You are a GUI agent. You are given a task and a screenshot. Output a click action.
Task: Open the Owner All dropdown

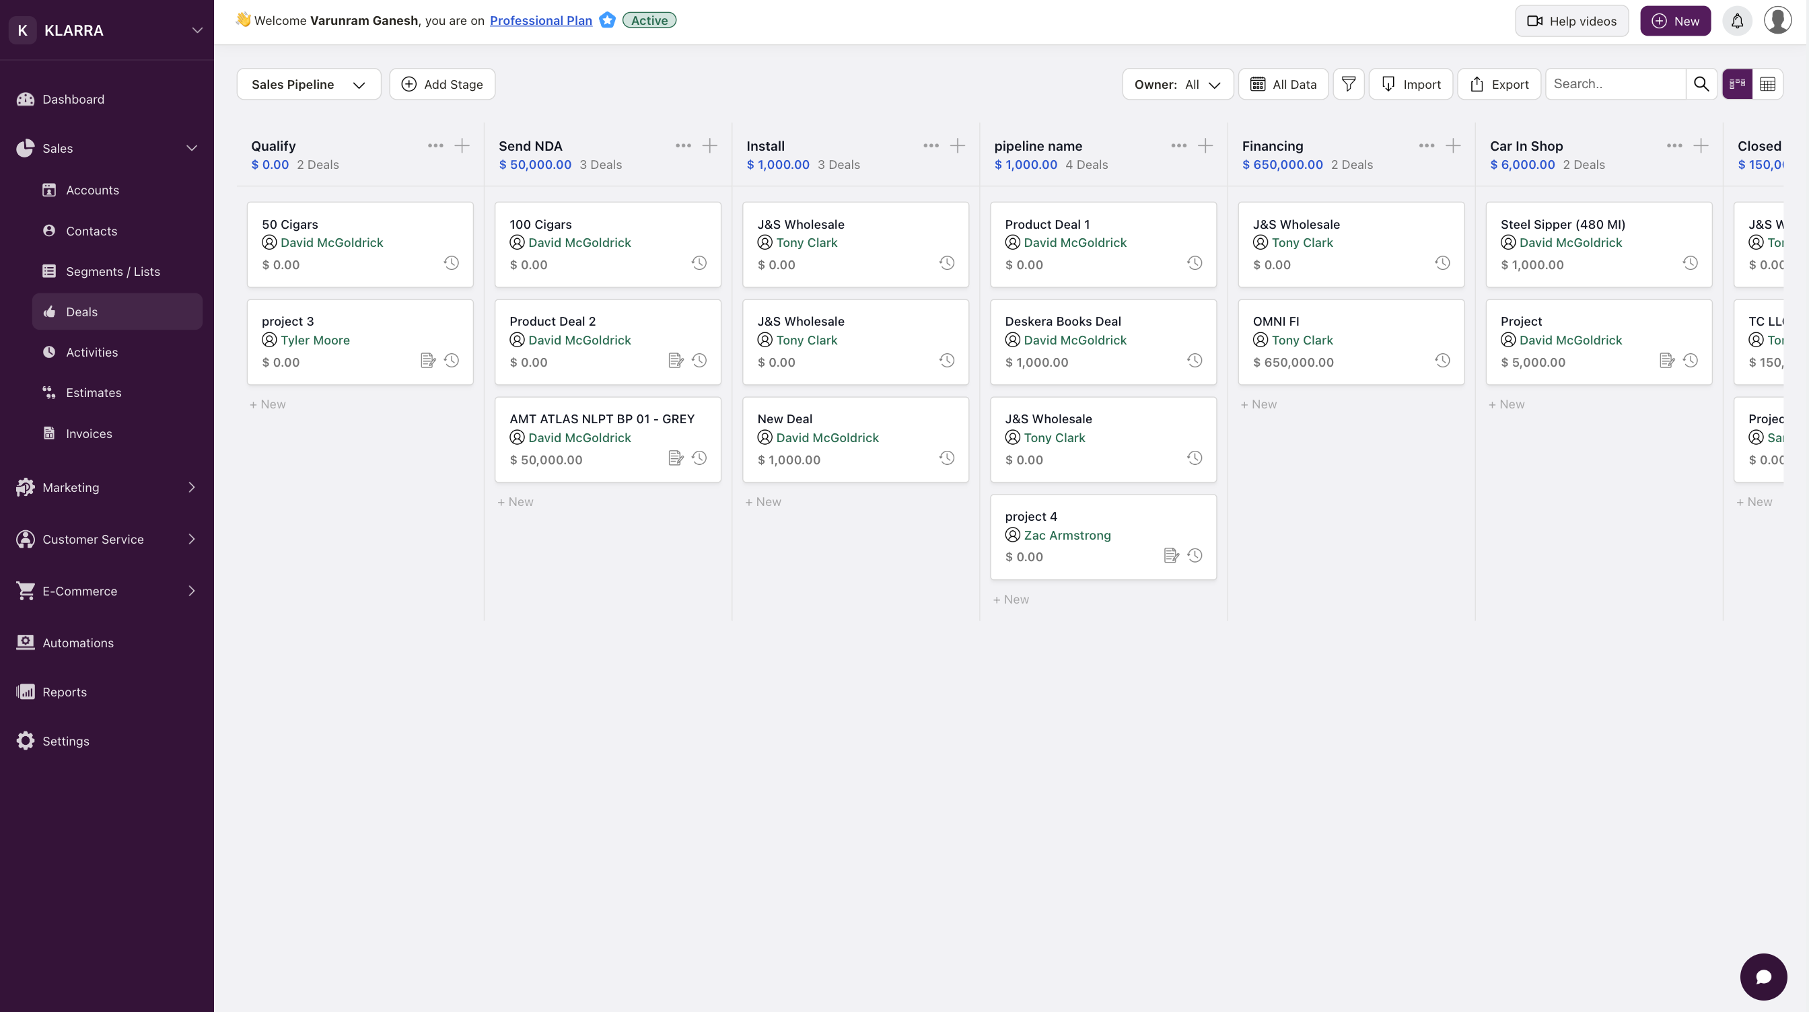click(1178, 84)
